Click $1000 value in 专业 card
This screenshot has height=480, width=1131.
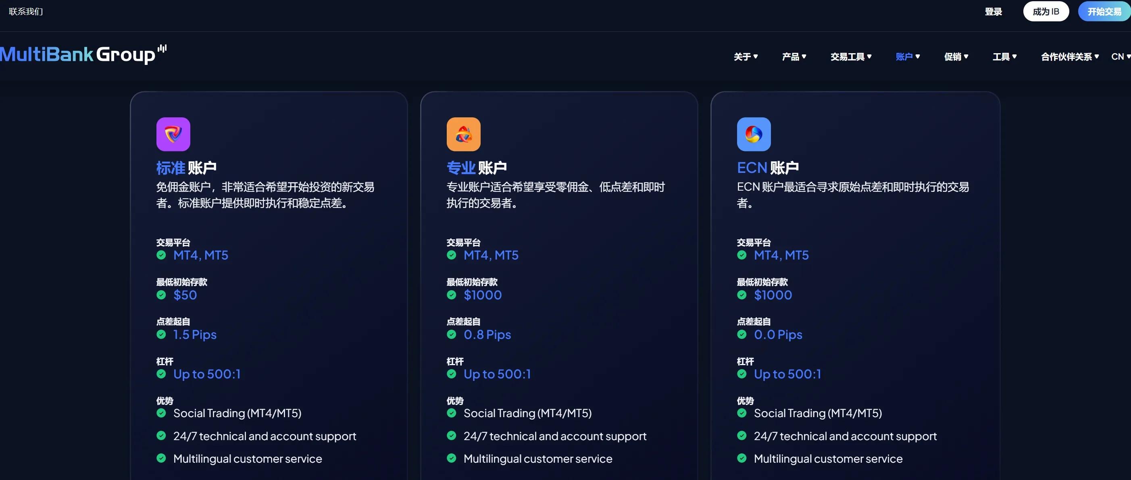tap(483, 295)
